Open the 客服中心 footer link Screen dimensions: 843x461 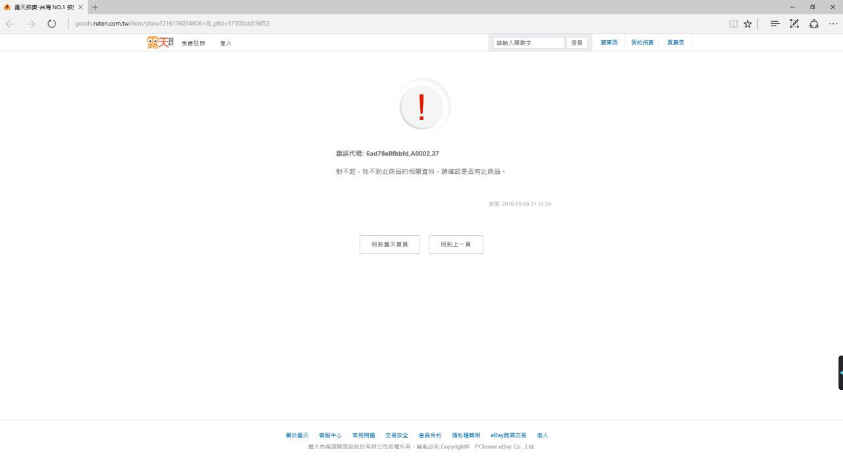point(330,435)
